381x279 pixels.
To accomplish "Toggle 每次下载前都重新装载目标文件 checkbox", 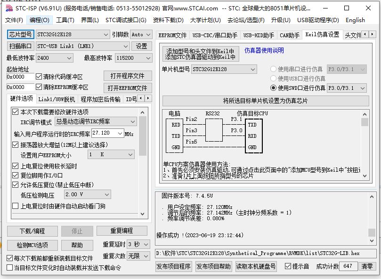I will point(10,258).
